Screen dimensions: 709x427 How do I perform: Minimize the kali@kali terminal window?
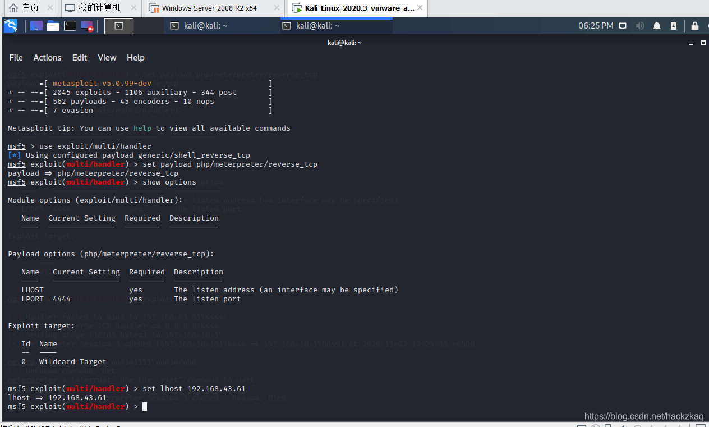tap(692, 43)
